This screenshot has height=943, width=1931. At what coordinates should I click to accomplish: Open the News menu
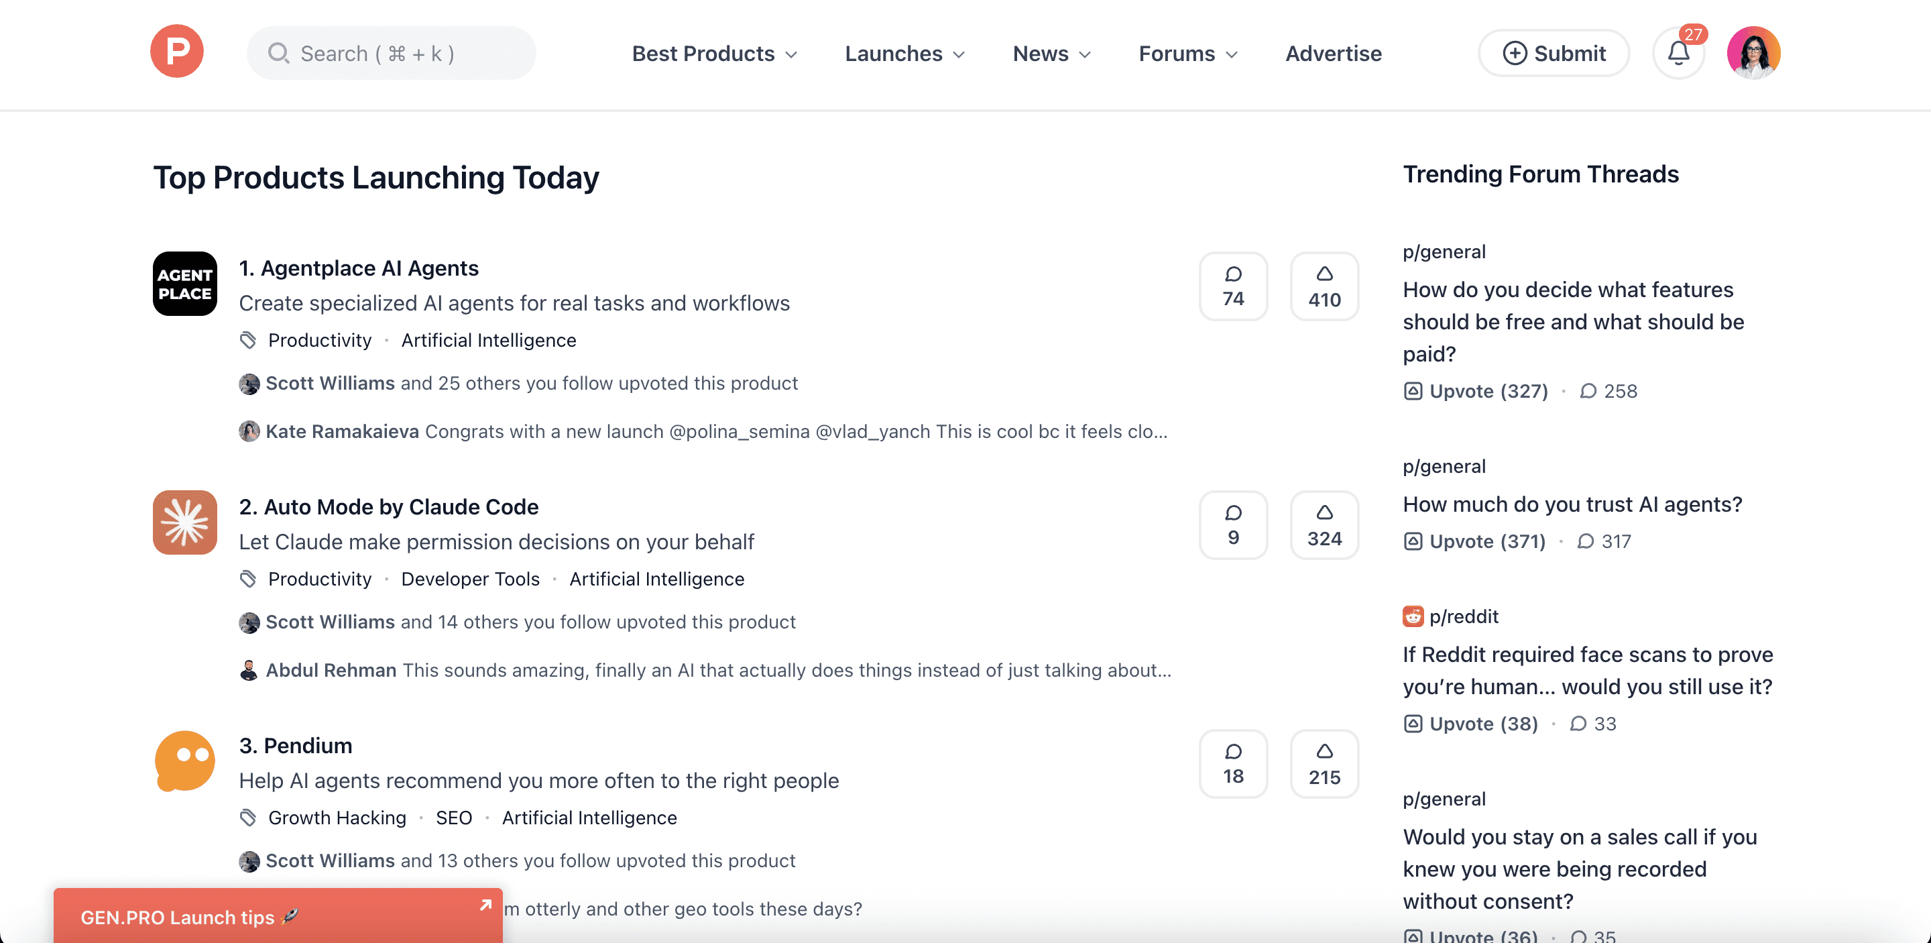point(1050,53)
